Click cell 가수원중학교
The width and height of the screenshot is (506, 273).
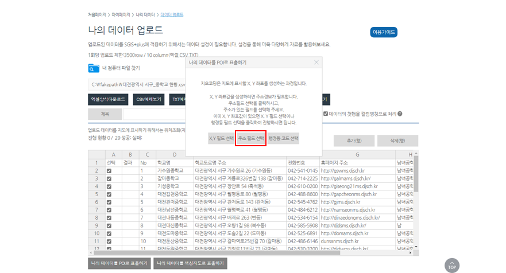(x=175, y=171)
